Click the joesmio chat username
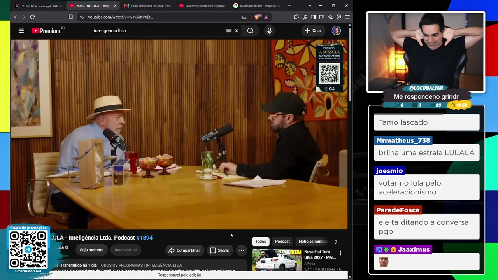This screenshot has width=498, height=280. (x=389, y=171)
